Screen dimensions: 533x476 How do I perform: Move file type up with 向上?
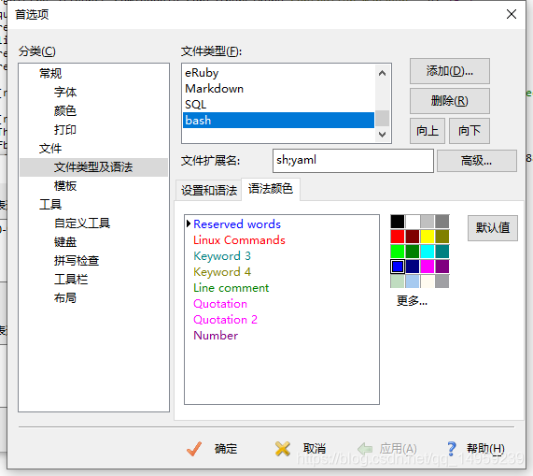click(x=428, y=131)
